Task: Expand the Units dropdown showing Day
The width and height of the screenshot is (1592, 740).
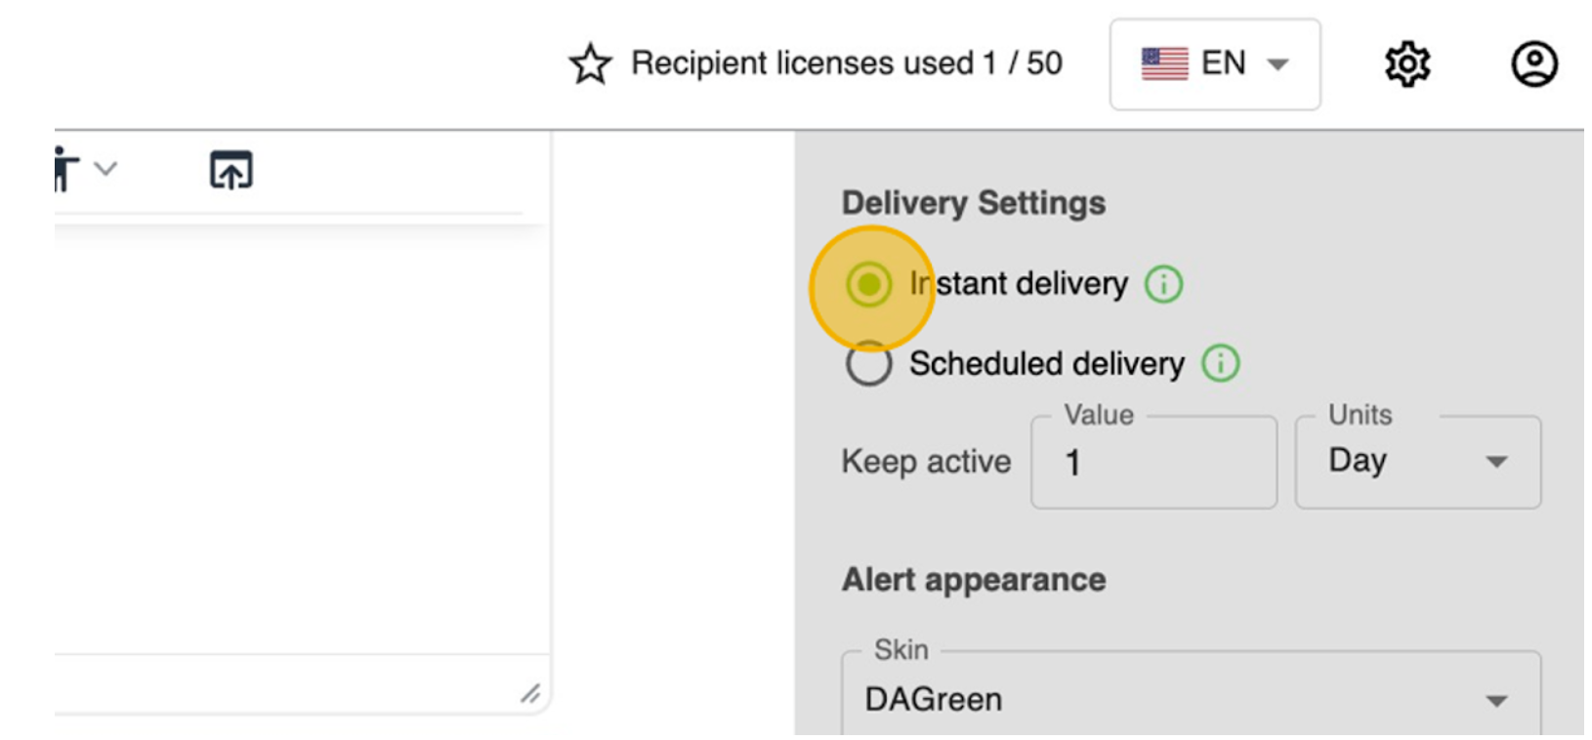Action: (x=1417, y=462)
